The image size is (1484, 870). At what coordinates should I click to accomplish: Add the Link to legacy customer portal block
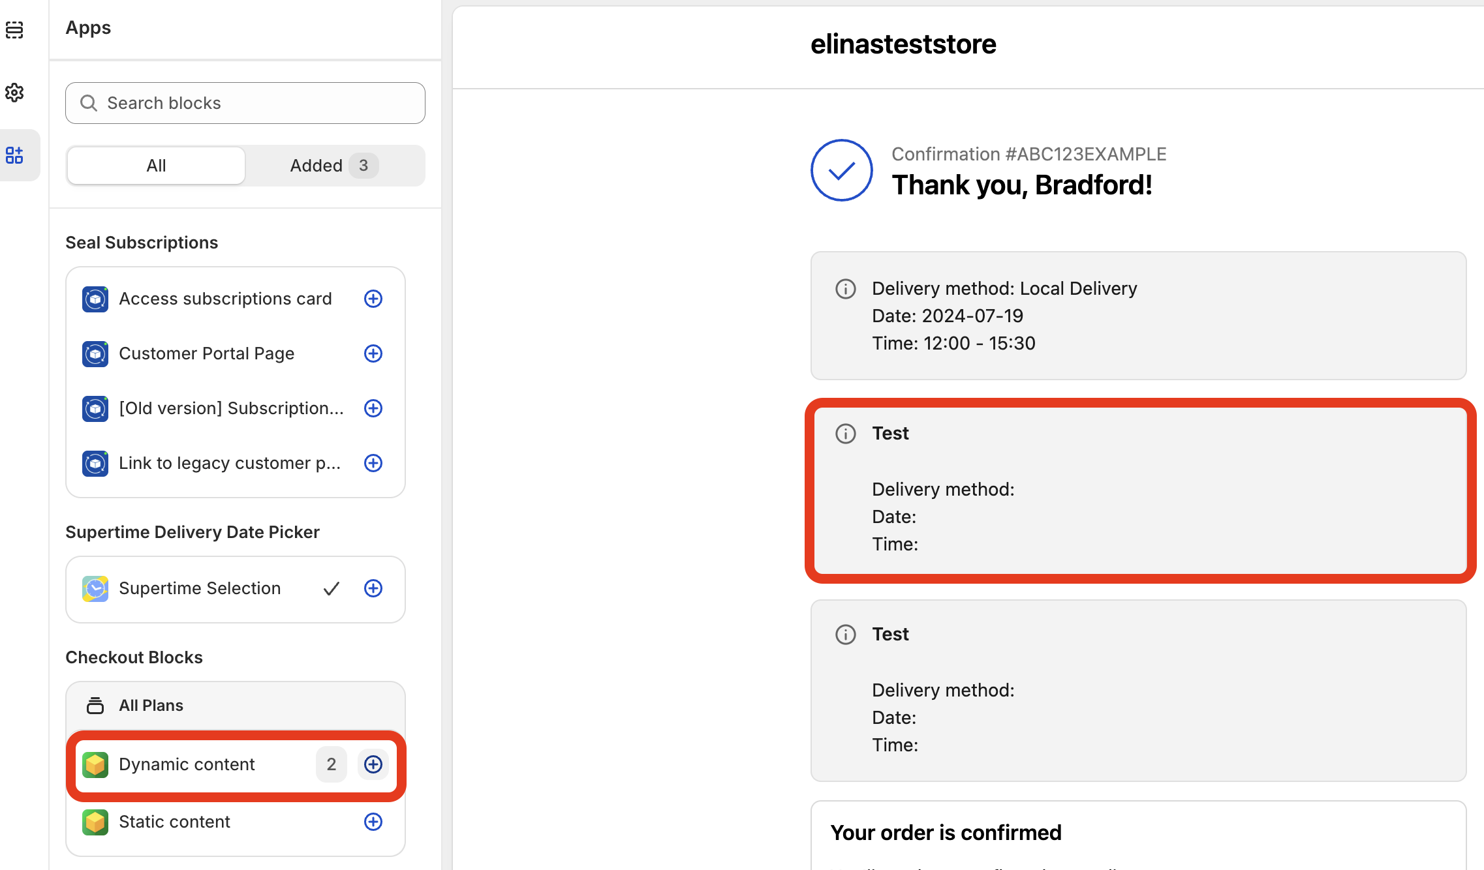click(x=373, y=463)
